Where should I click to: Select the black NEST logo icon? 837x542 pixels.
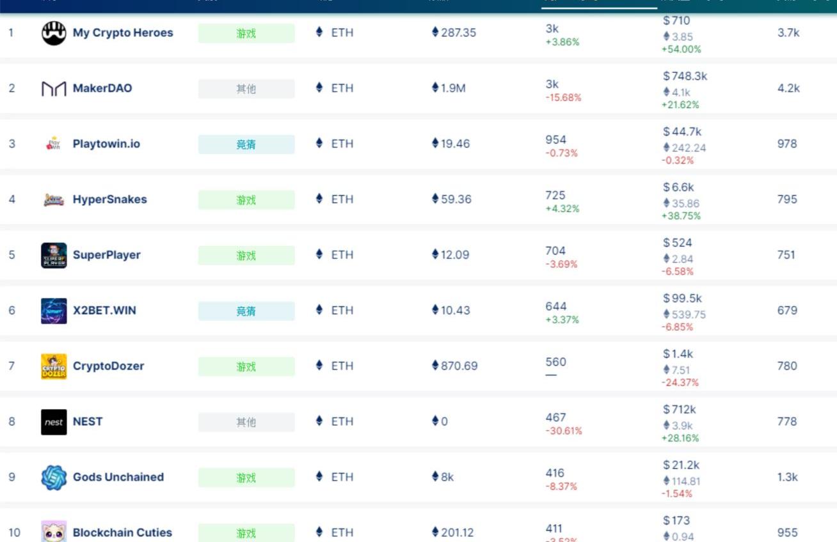(x=54, y=422)
